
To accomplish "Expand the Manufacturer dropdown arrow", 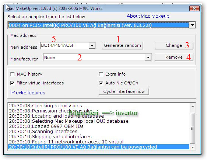I will tap(148, 58).
